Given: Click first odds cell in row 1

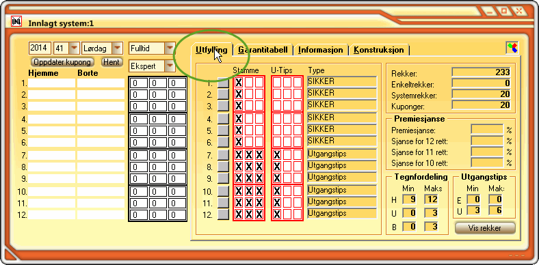Looking at the screenshot, I should pos(139,83).
